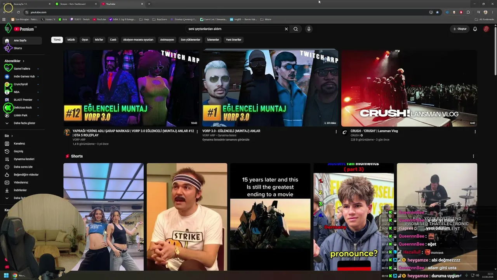
Task: Open the Indie Games Hub subscription
Action: coord(22,77)
